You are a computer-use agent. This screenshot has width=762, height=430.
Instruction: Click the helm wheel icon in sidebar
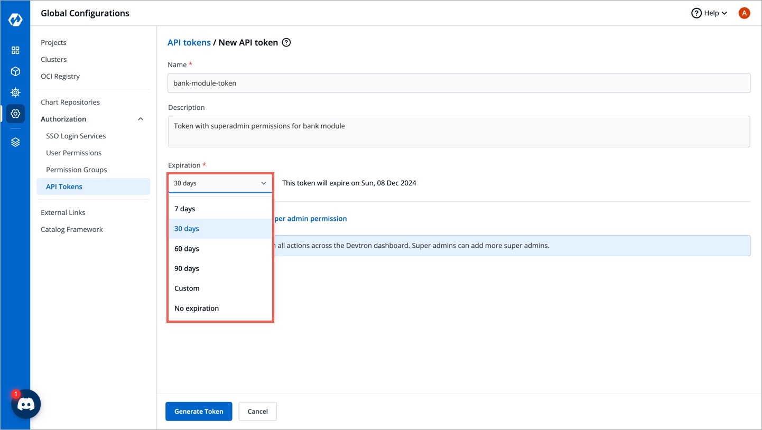pyautogui.click(x=15, y=92)
